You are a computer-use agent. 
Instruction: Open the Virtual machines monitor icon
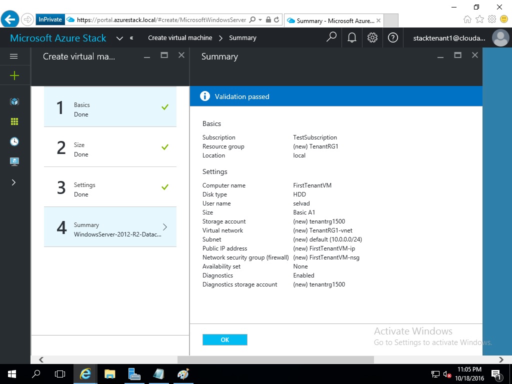tap(14, 161)
